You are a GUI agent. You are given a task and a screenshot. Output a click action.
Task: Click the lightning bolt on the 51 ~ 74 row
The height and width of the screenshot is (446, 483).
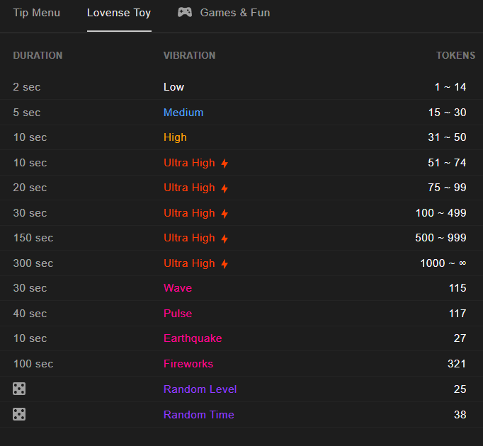pyautogui.click(x=225, y=164)
